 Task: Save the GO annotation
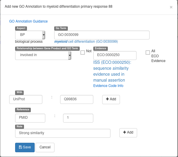[25, 147]
